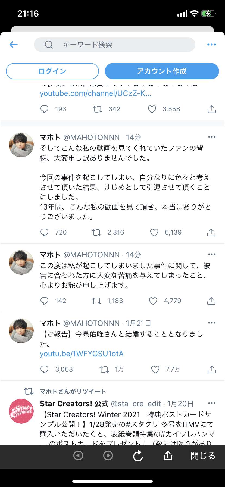This screenshot has width=225, height=487.
Task: Tap 閉じる to close the browser
Action: pos(203,456)
